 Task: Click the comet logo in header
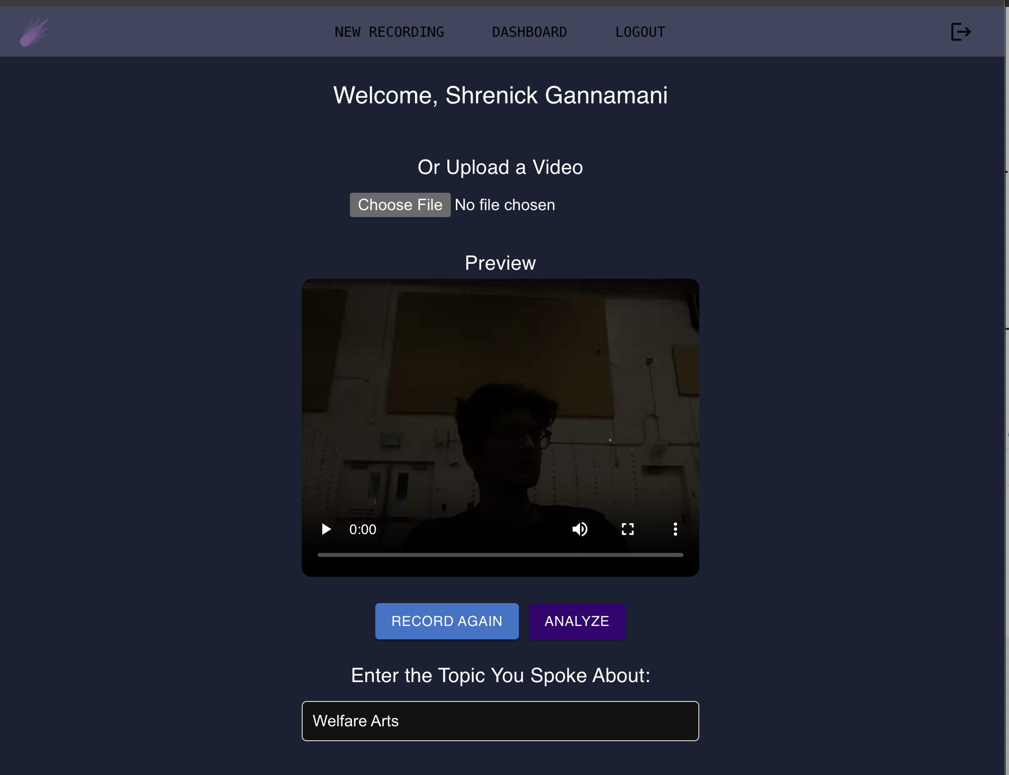tap(34, 32)
